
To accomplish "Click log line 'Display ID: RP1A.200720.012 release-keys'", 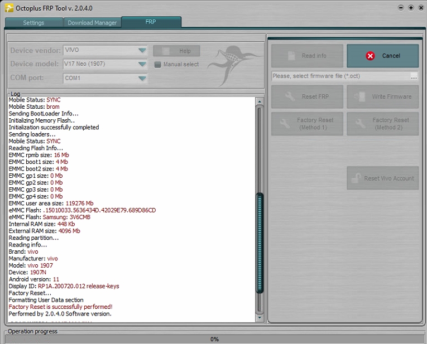I will pyautogui.click(x=64, y=286).
